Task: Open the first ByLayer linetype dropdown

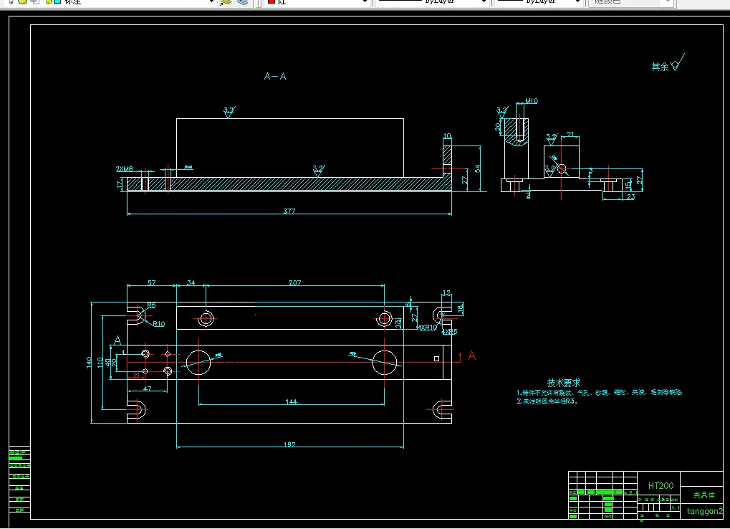Action: tap(484, 2)
